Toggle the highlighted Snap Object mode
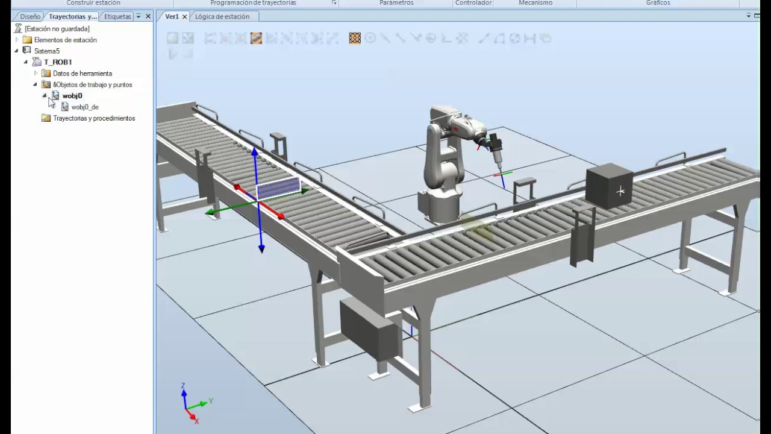The height and width of the screenshot is (434, 771). click(x=355, y=39)
